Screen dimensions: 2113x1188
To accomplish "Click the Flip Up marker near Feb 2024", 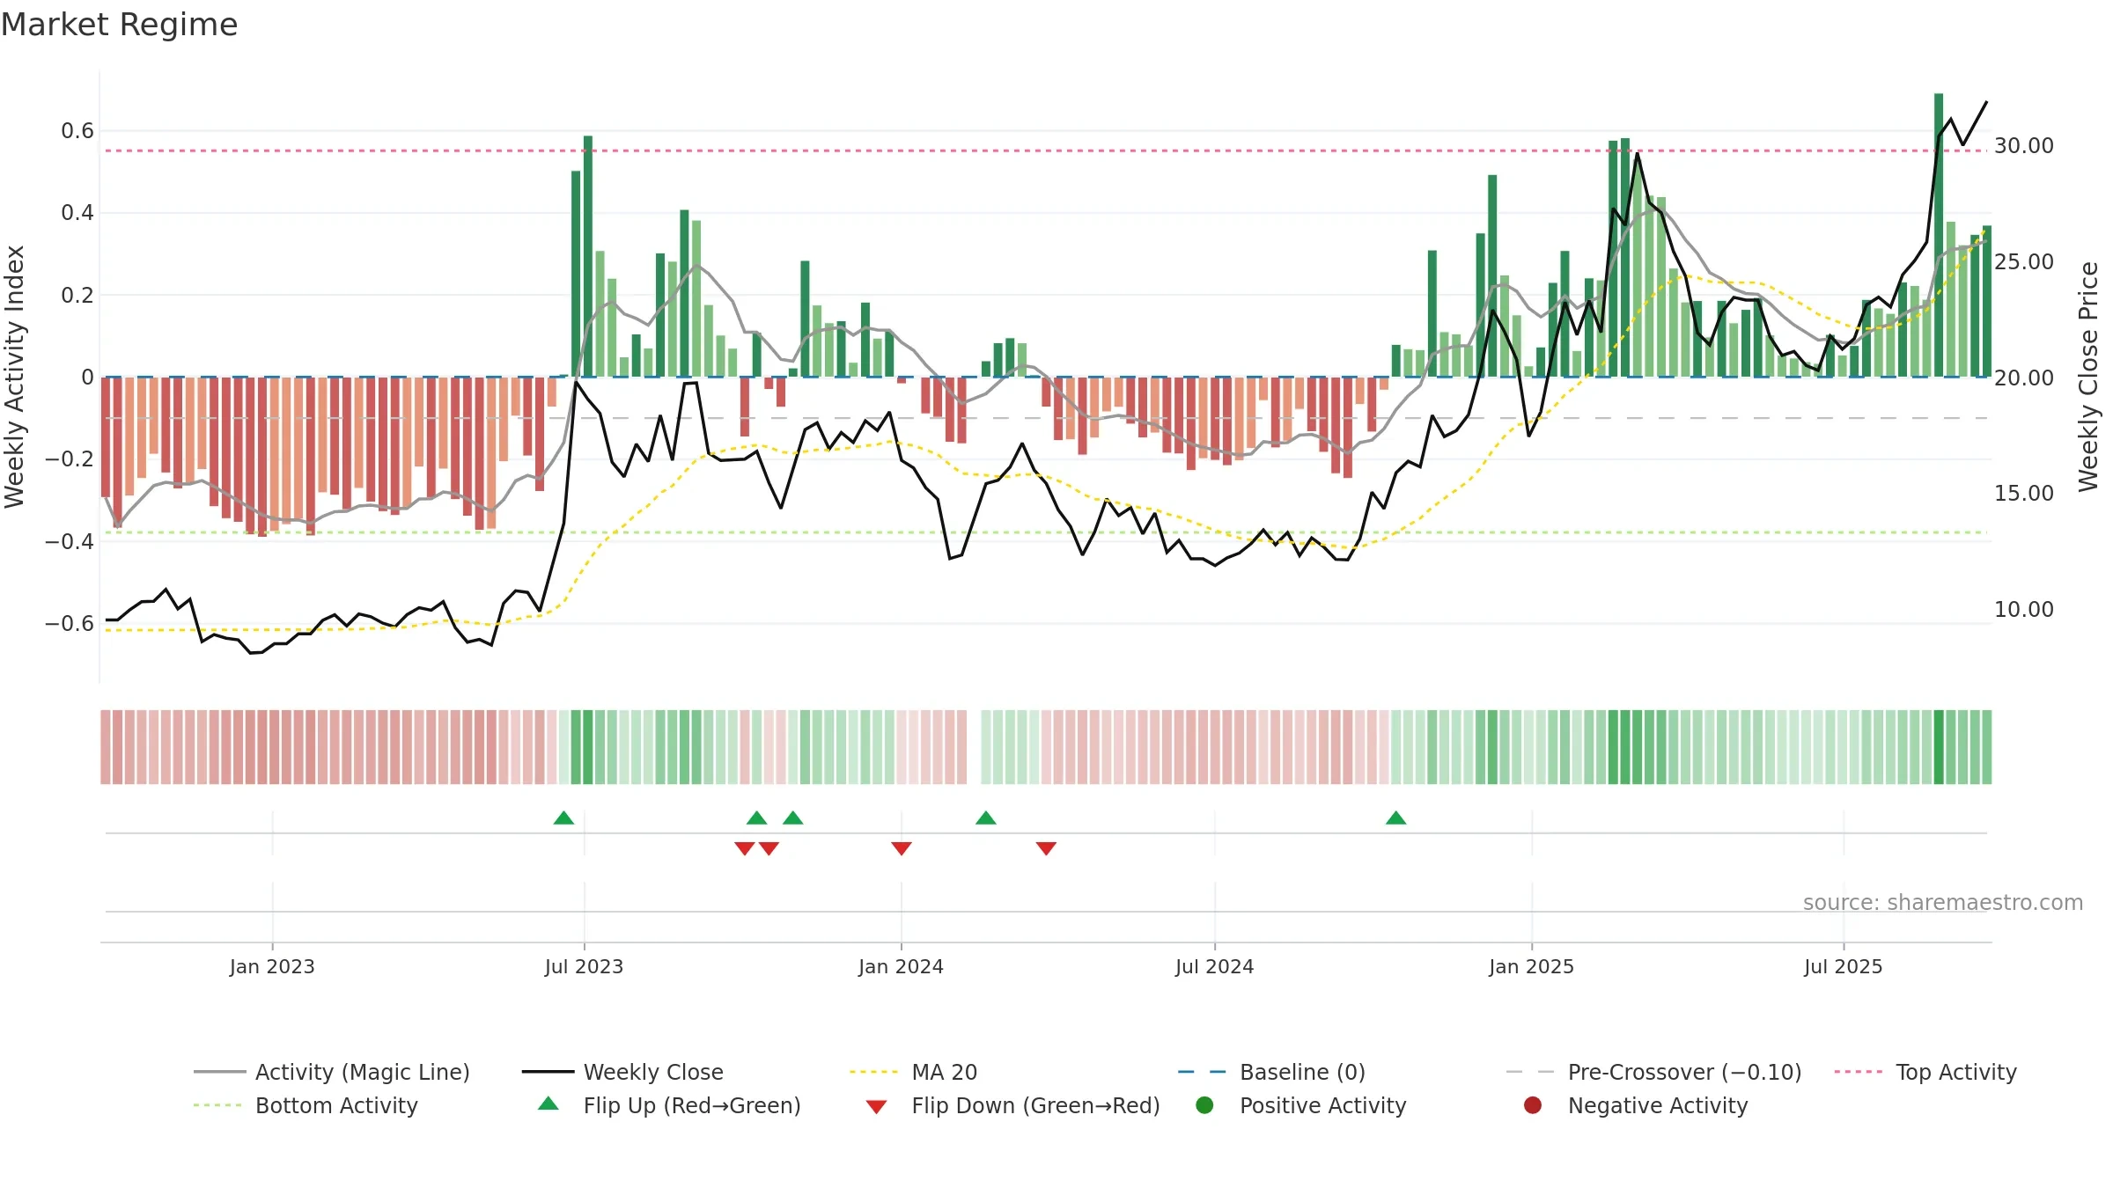I will (986, 818).
